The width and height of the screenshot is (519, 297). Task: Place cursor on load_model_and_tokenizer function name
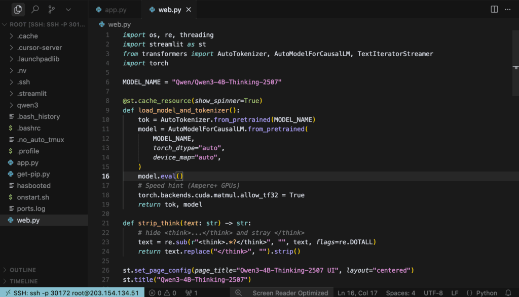click(x=183, y=110)
